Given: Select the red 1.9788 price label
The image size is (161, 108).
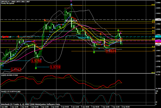Looking at the screenshot, I should tap(36, 61).
